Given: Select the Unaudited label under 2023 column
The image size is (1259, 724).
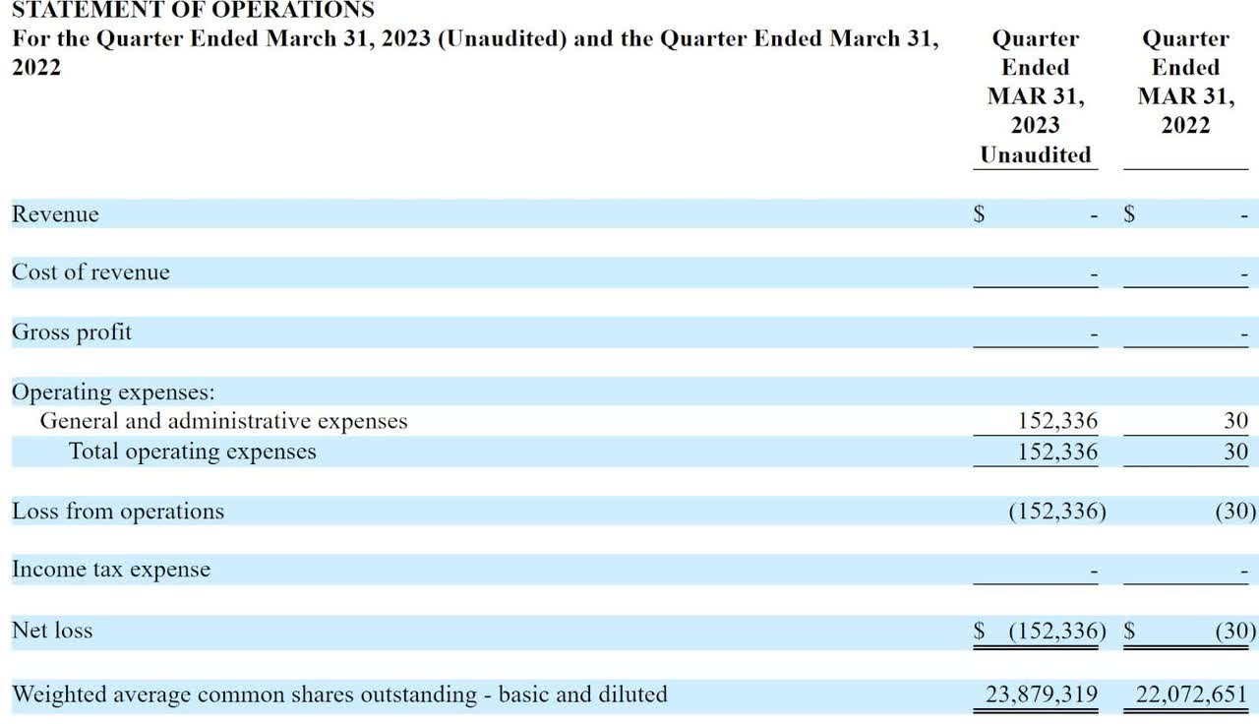Looking at the screenshot, I should pyautogui.click(x=1036, y=154).
